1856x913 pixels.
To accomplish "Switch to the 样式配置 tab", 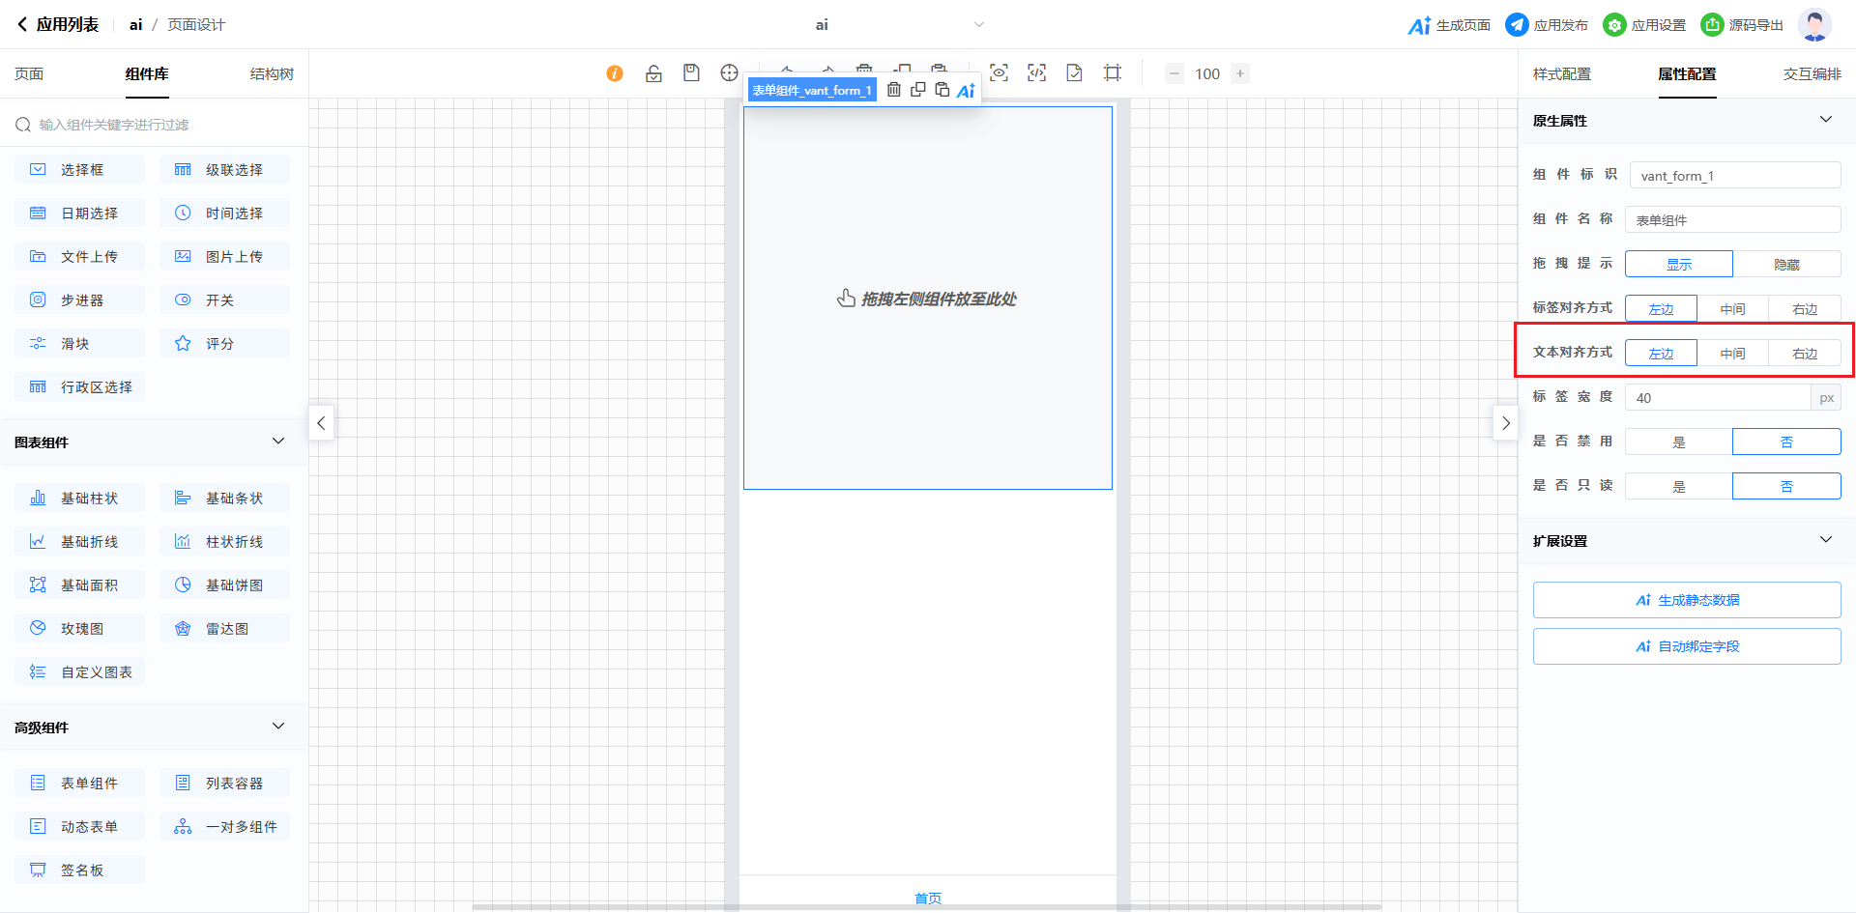I will tap(1561, 74).
